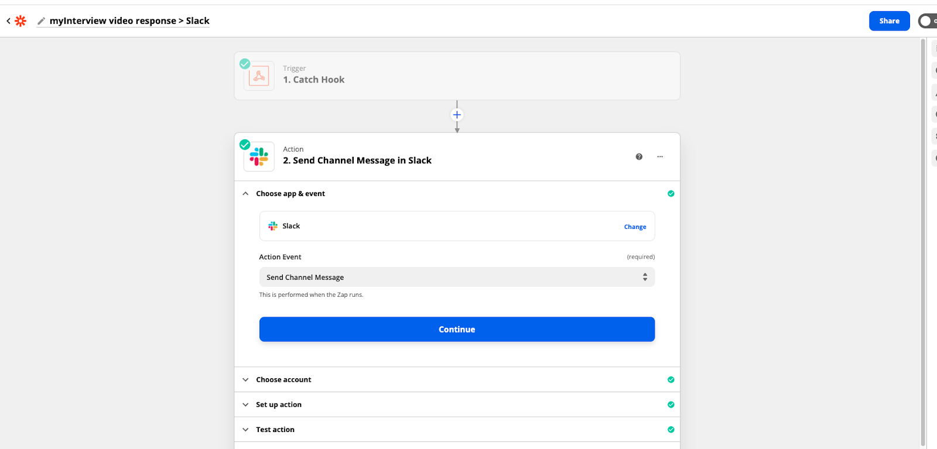
Task: Expand the Test action section
Action: tap(275, 430)
